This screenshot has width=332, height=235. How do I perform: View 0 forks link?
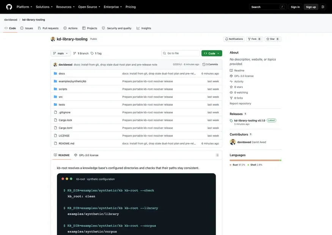[236, 98]
